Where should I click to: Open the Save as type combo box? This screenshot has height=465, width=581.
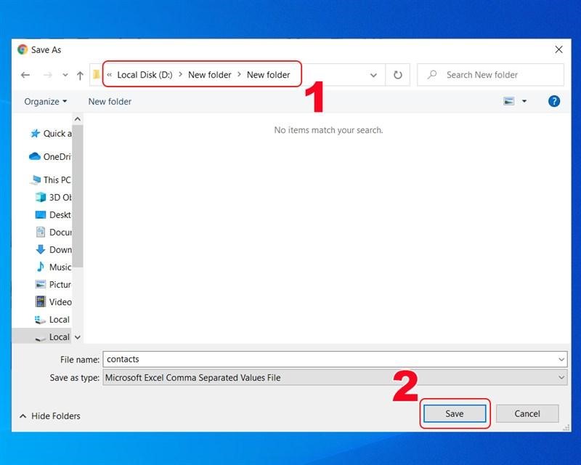335,378
